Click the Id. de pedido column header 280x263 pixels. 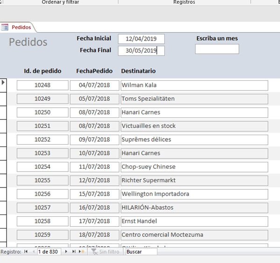coord(42,71)
